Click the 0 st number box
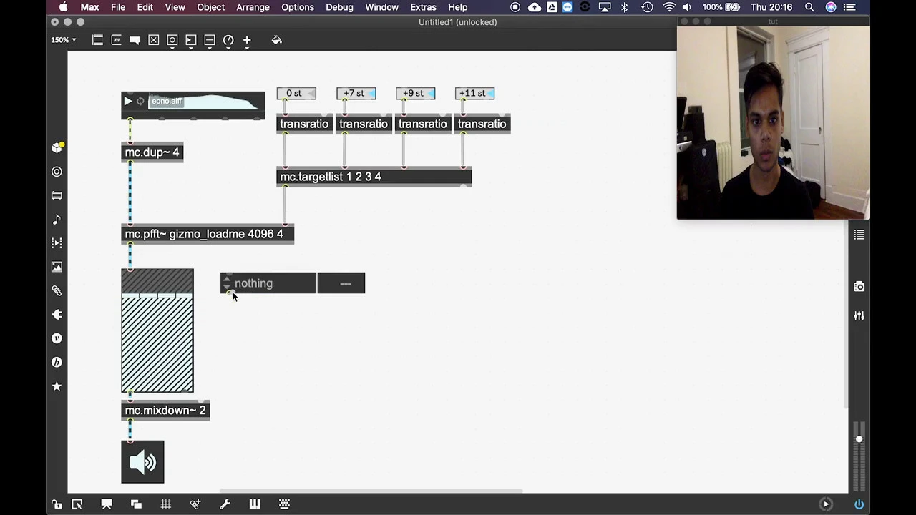Screen dimensions: 916x515 [x=296, y=93]
